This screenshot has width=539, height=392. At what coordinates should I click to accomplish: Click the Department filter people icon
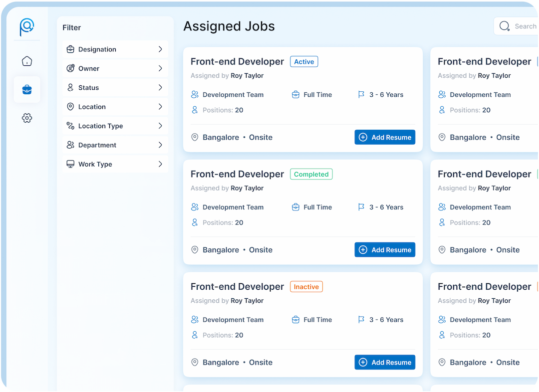pos(70,145)
